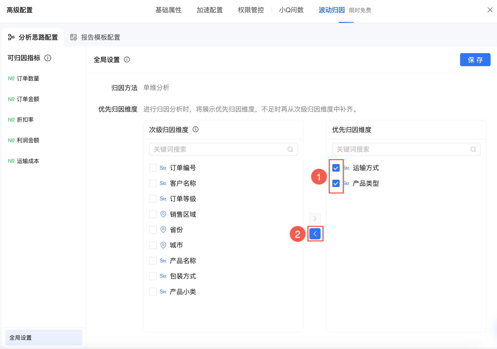Check the 包装方式 checkbox

coord(153,276)
